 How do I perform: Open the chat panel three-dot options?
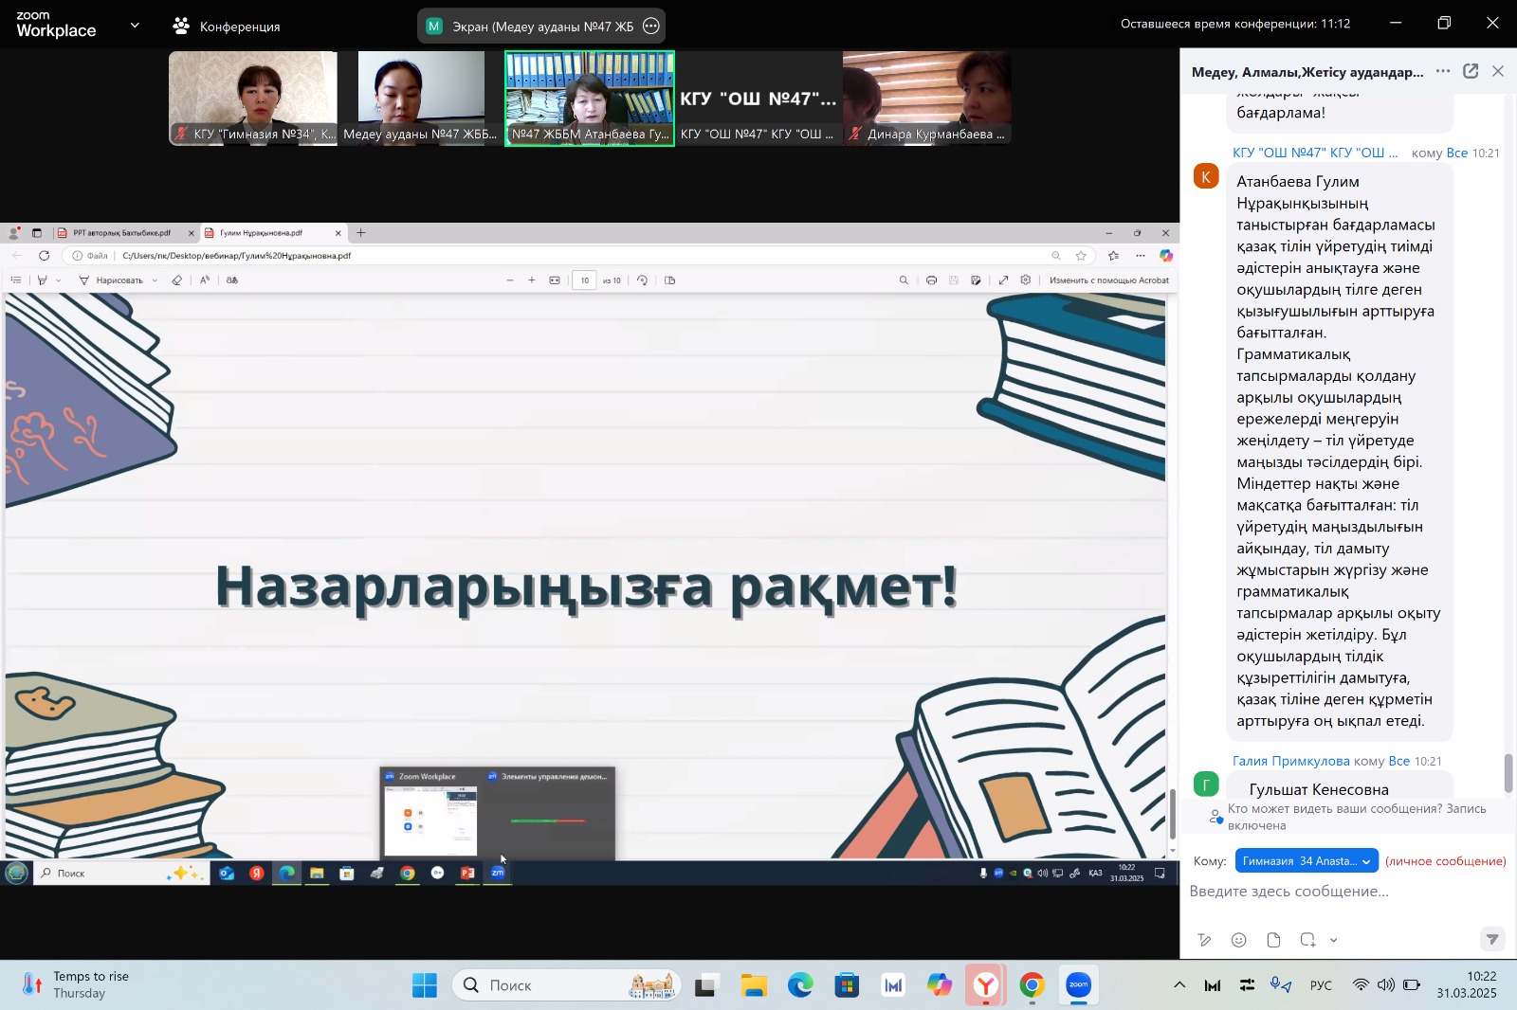pyautogui.click(x=1442, y=71)
